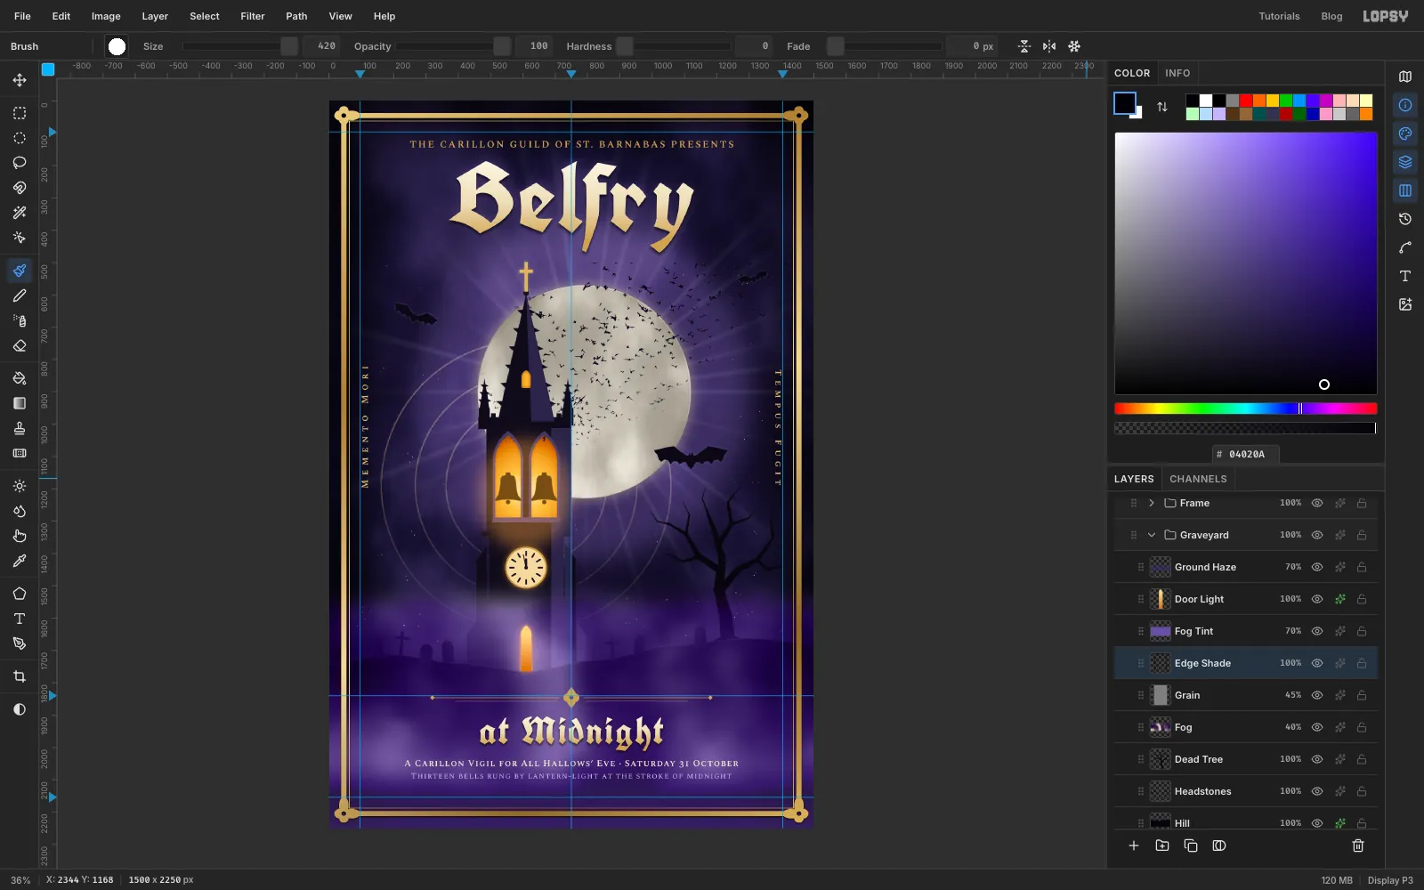1424x890 pixels.
Task: Toggle visibility of Grain layer
Action: 1317,695
